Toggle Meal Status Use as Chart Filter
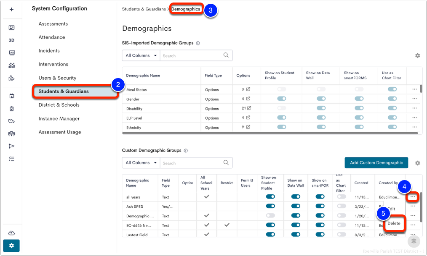427x256 pixels. click(x=392, y=89)
